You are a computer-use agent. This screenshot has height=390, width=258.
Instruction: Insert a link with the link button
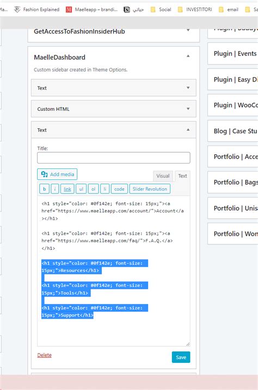point(67,189)
